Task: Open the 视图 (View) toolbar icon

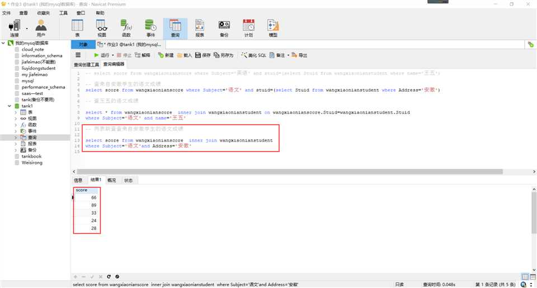Action: tap(102, 28)
